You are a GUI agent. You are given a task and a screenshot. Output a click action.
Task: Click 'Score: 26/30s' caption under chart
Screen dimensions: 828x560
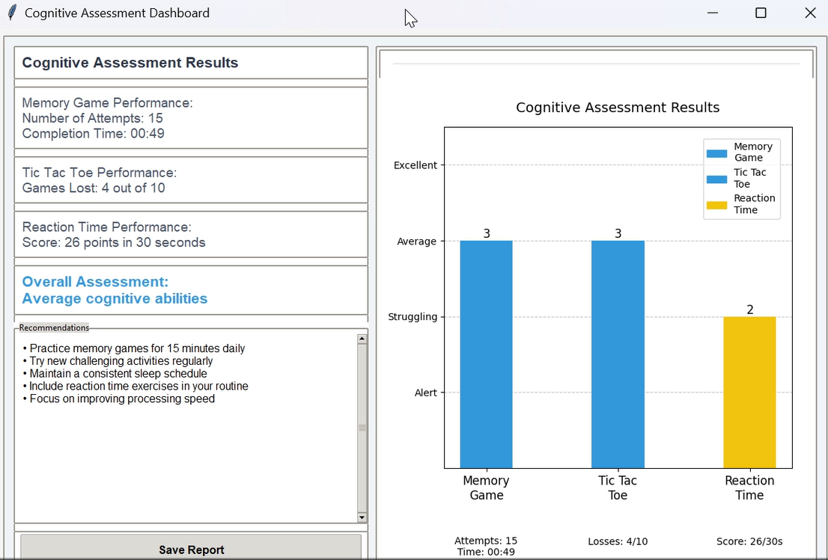click(749, 541)
